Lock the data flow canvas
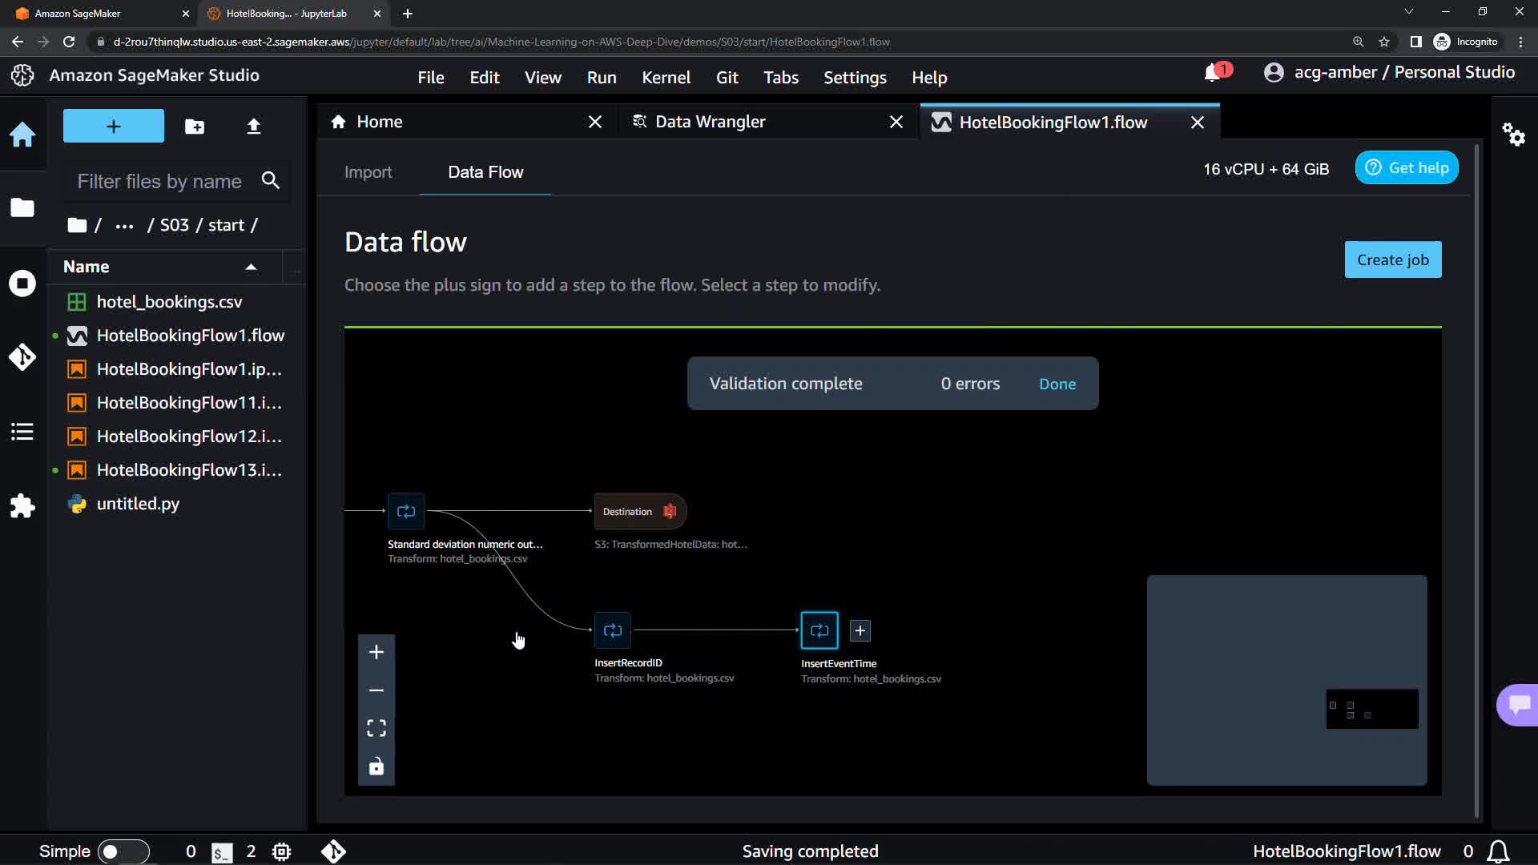Viewport: 1538px width, 865px height. 376,766
